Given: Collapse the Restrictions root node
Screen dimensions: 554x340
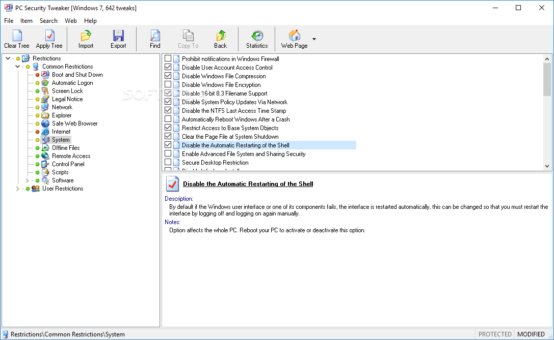Looking at the screenshot, I should tap(8, 58).
